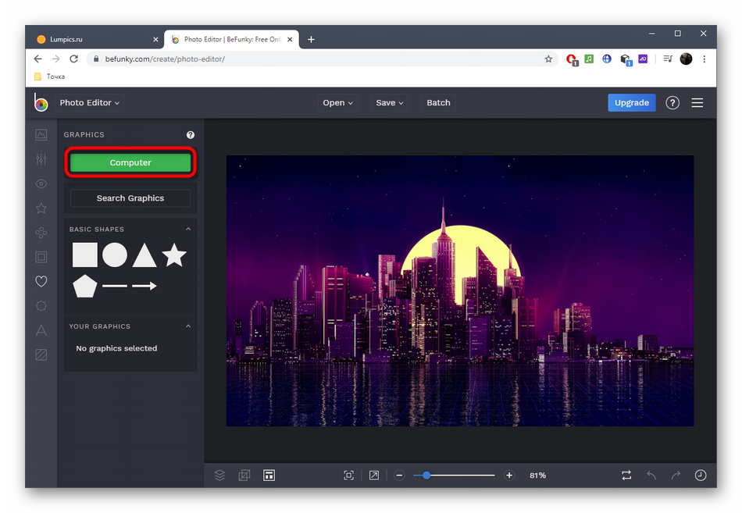Image resolution: width=742 pixels, height=513 pixels.
Task: Open the Edit adjustments sliders tab
Action: click(41, 159)
